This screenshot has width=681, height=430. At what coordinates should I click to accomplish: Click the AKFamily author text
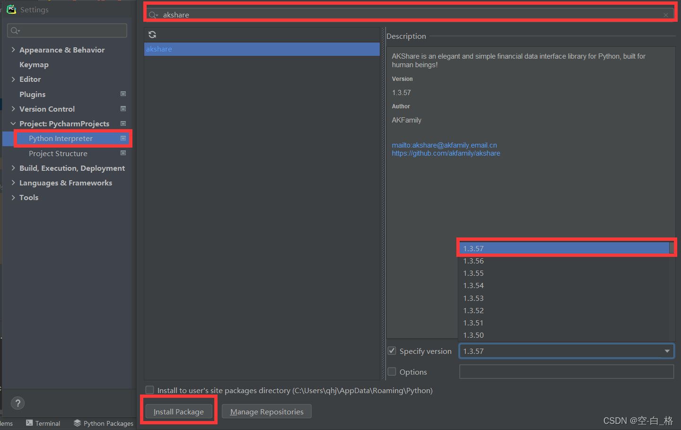pyautogui.click(x=406, y=120)
